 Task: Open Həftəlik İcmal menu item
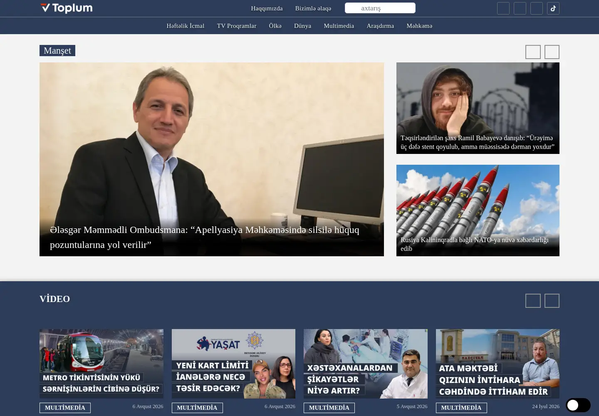click(186, 26)
